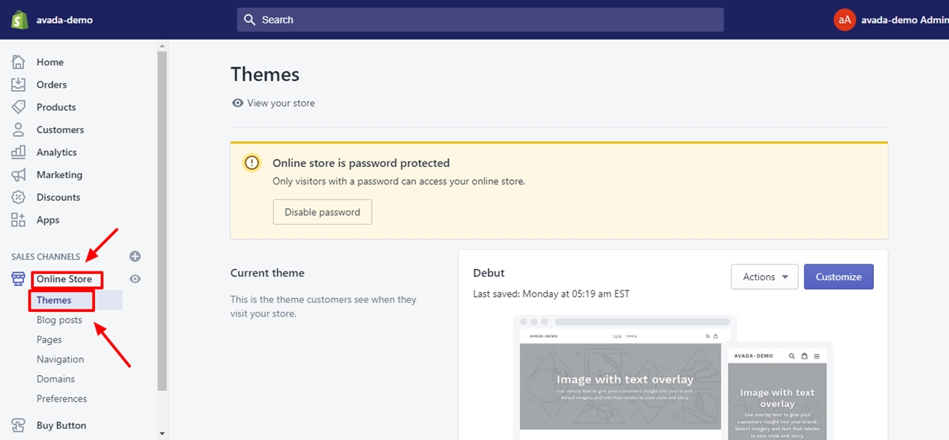This screenshot has width=949, height=440.
Task: Go to Marketing section
Action: [x=59, y=175]
